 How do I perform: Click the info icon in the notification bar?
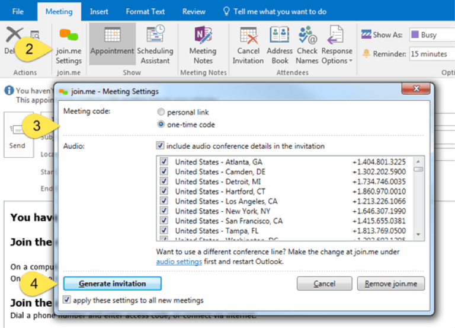[x=9, y=90]
